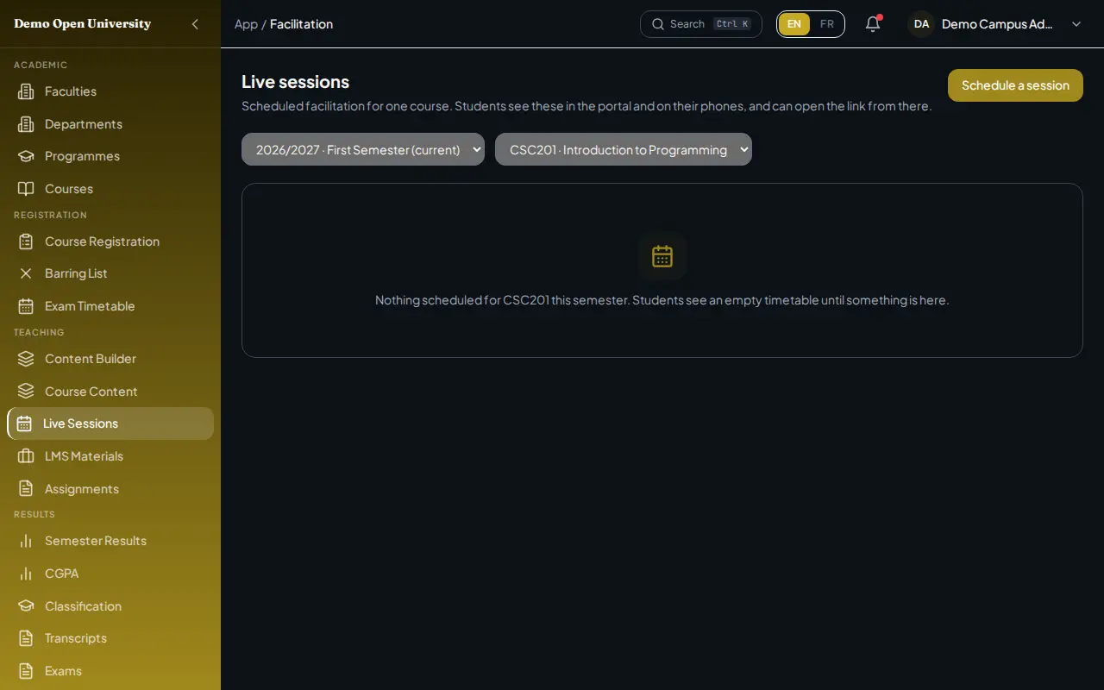Click the Courses book icon

(26, 189)
